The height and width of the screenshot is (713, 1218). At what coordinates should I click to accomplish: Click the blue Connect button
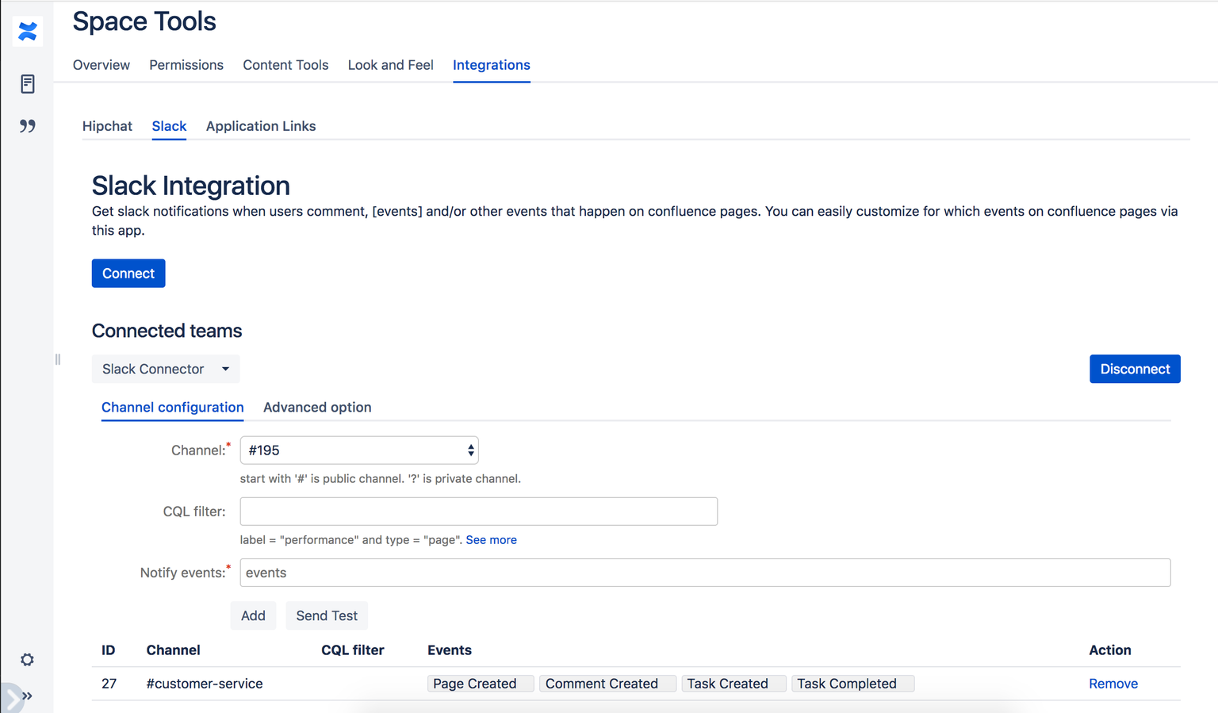128,274
